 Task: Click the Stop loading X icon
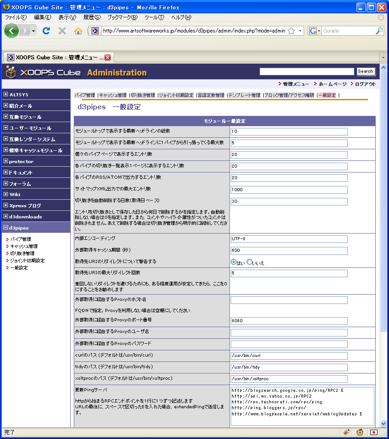pos(62,31)
